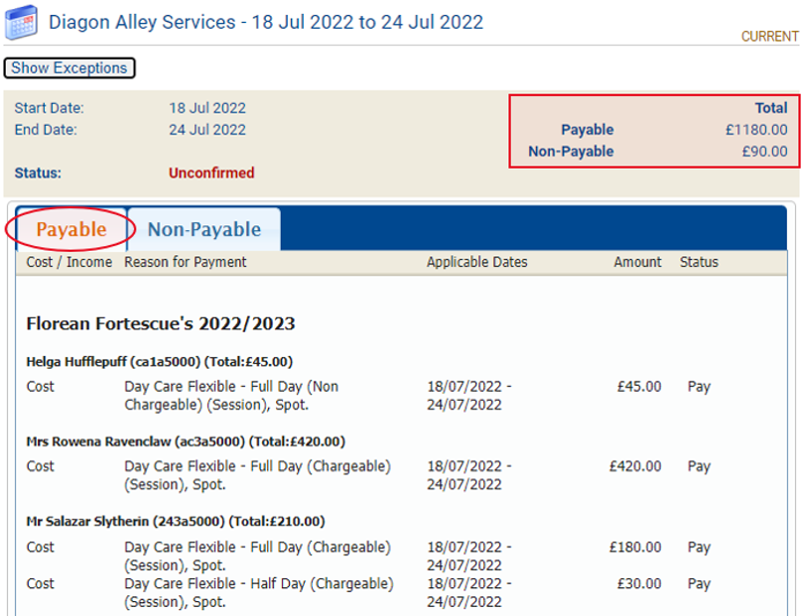Click the Applicable Dates column header

click(477, 262)
